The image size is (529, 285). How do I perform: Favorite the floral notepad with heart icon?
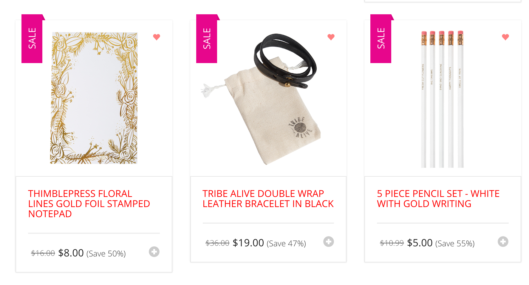pyautogui.click(x=157, y=37)
